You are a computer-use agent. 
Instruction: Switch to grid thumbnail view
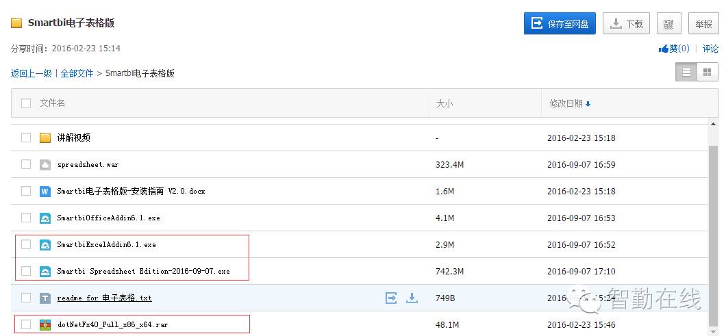pyautogui.click(x=707, y=73)
